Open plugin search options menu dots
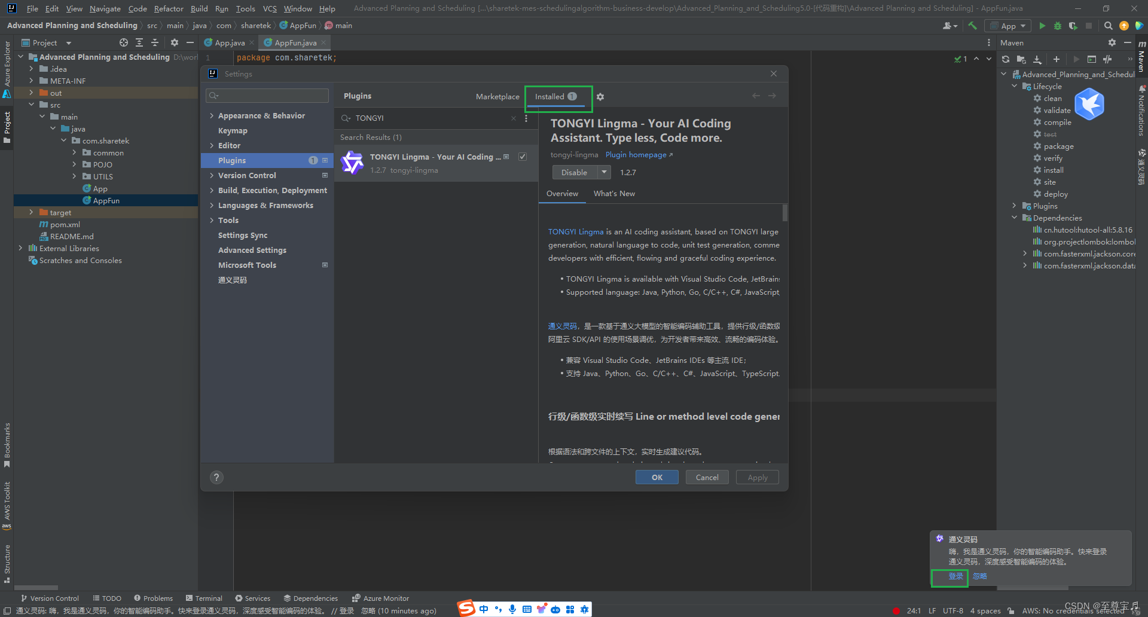This screenshot has height=617, width=1148. pyautogui.click(x=526, y=118)
